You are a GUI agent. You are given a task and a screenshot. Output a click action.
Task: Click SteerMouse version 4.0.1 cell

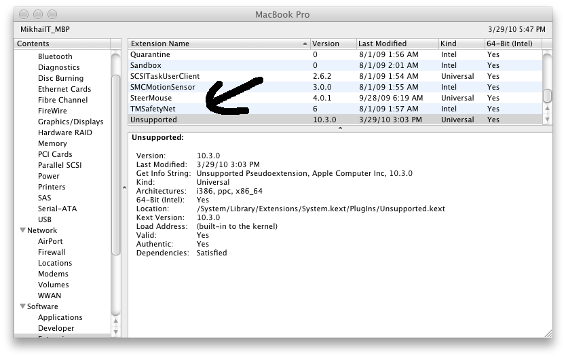coord(322,98)
